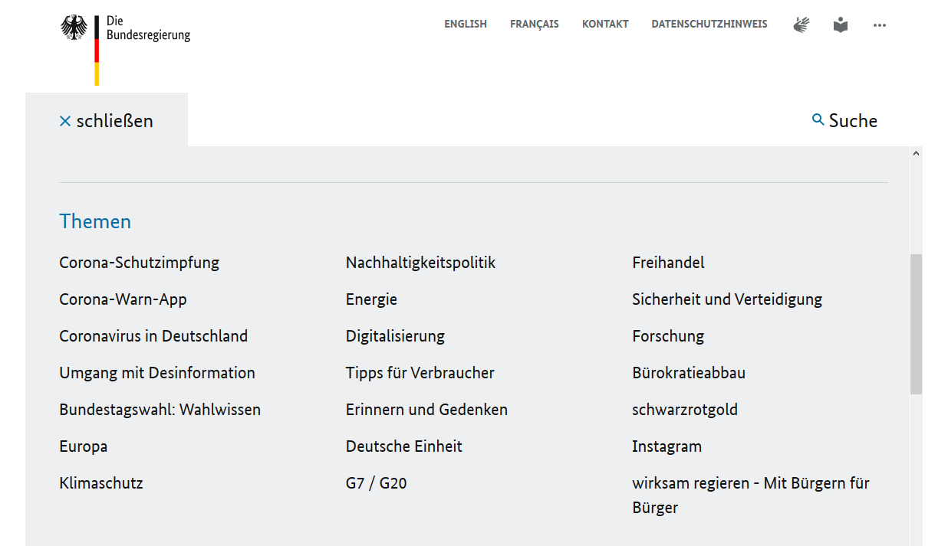Go to the Corona-Warn-App topic
Viewport: 948px width, 546px height.
point(123,299)
